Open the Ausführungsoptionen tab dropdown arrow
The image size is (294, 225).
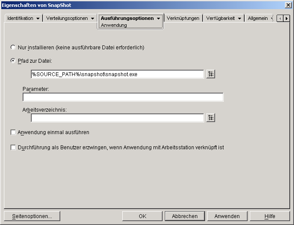[159, 19]
